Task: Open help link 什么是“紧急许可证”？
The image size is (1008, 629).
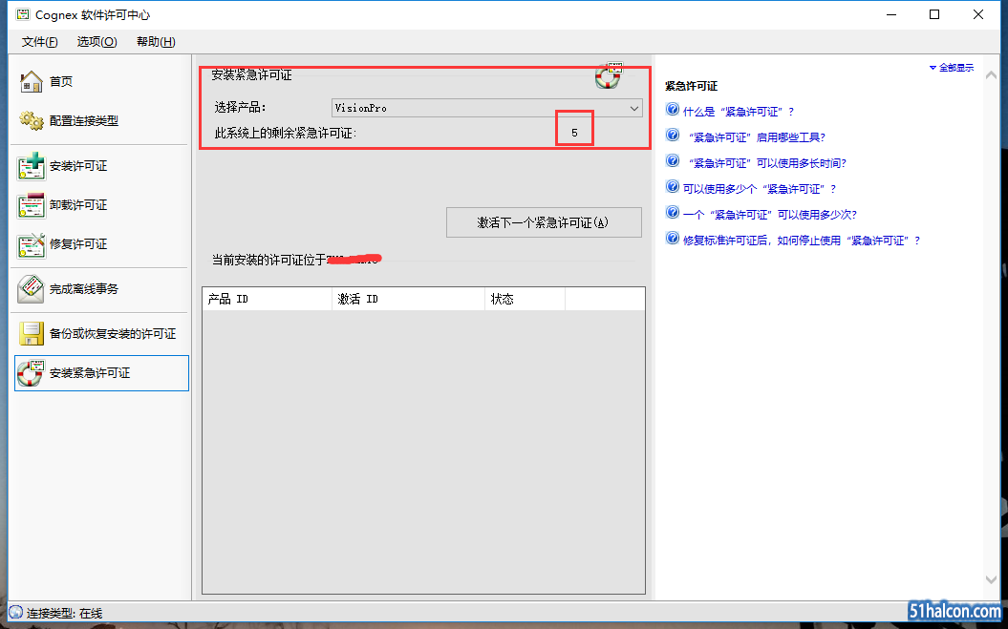Action: pyautogui.click(x=739, y=112)
